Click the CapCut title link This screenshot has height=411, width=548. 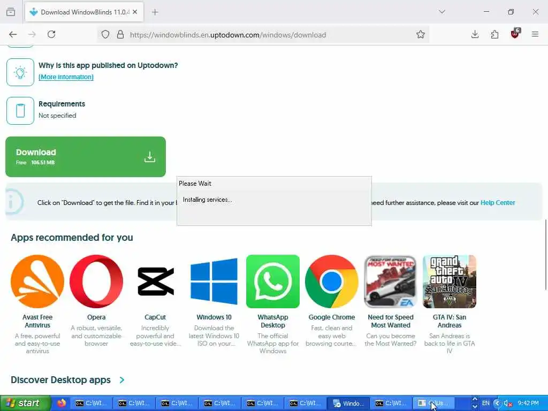155,317
